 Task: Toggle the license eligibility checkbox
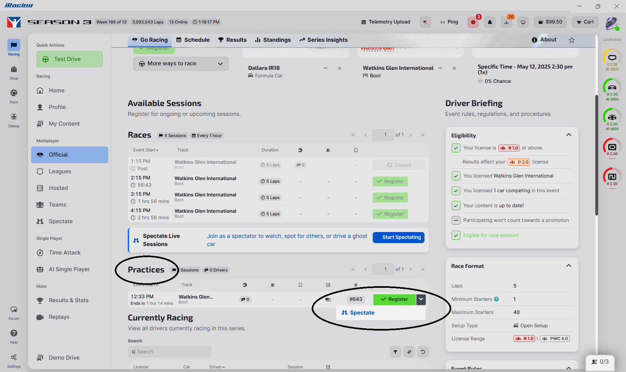click(456, 148)
